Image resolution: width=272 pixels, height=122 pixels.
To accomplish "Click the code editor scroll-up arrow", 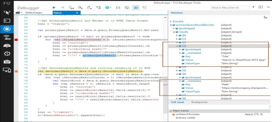I will pos(165,18).
